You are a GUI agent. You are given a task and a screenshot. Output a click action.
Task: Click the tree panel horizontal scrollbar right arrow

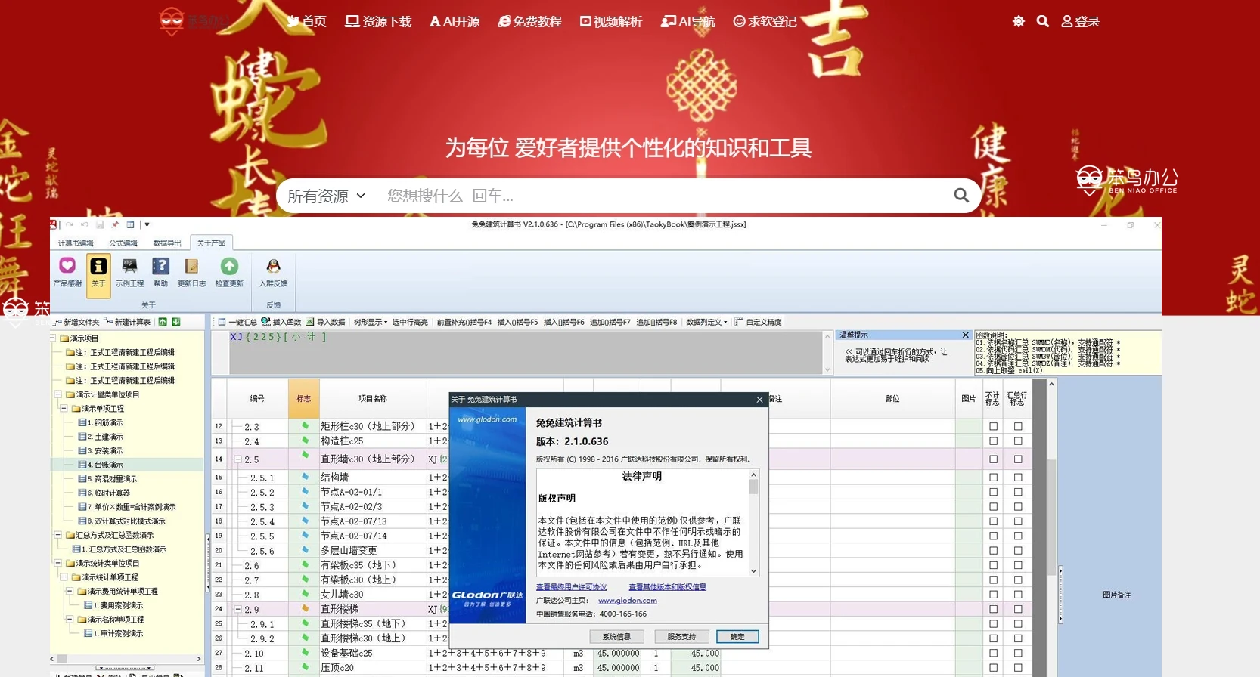coord(198,659)
